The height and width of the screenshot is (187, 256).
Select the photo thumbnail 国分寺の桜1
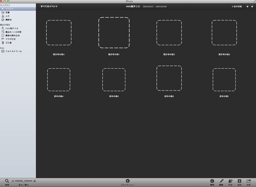click(x=114, y=33)
